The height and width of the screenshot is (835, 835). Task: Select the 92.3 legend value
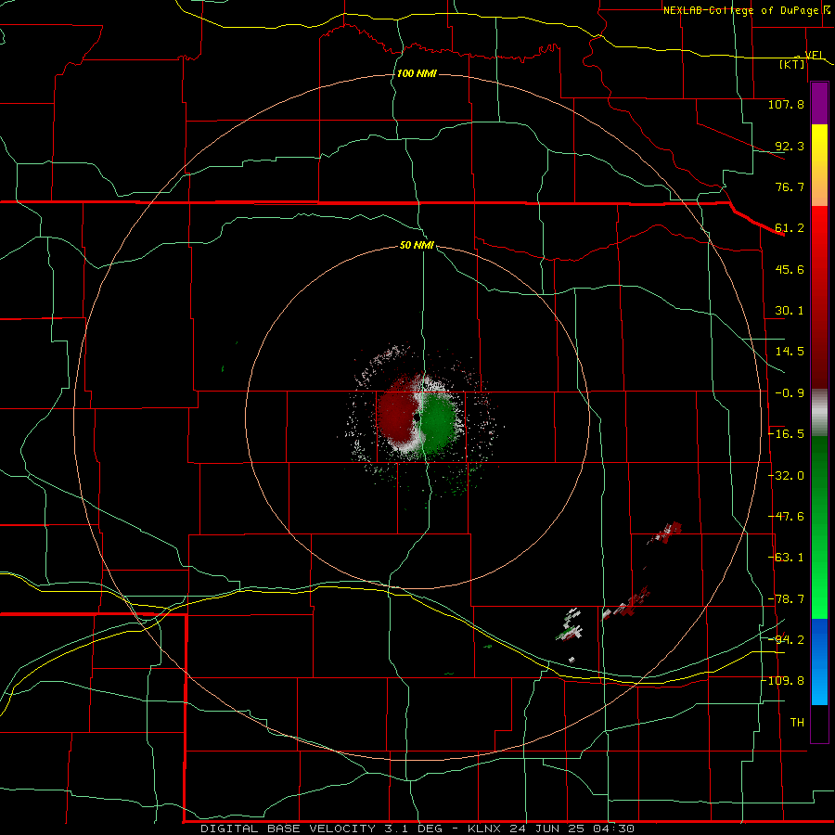pos(790,146)
